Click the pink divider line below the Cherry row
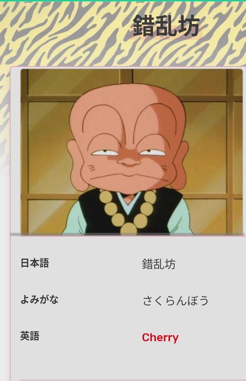246x381 pixels. pos(133,380)
